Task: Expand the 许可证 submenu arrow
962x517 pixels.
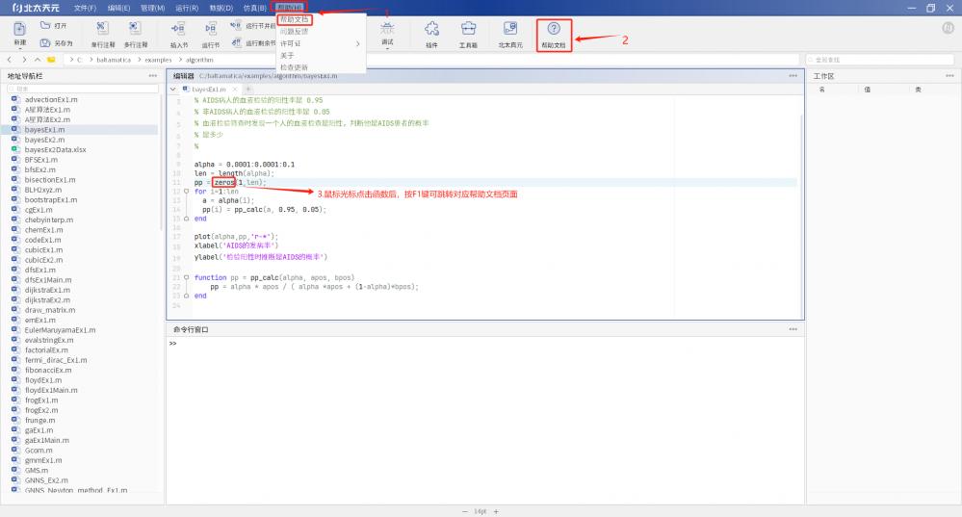Action: (x=358, y=43)
